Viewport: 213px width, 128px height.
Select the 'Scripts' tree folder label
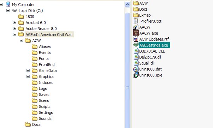coord(45,106)
